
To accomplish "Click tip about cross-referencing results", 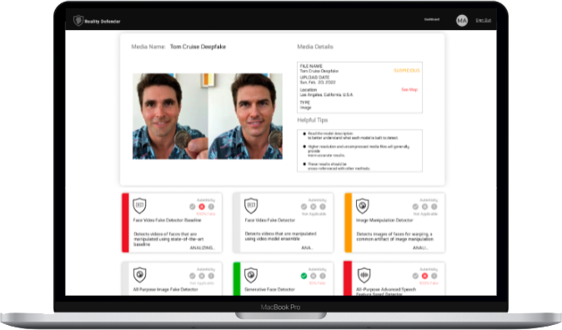I will tap(339, 167).
